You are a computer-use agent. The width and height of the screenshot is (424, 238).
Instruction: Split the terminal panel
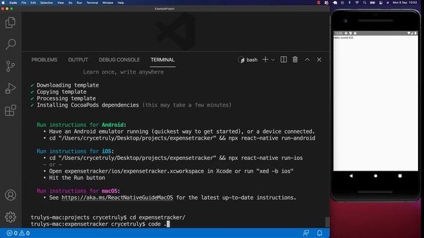[x=284, y=59]
